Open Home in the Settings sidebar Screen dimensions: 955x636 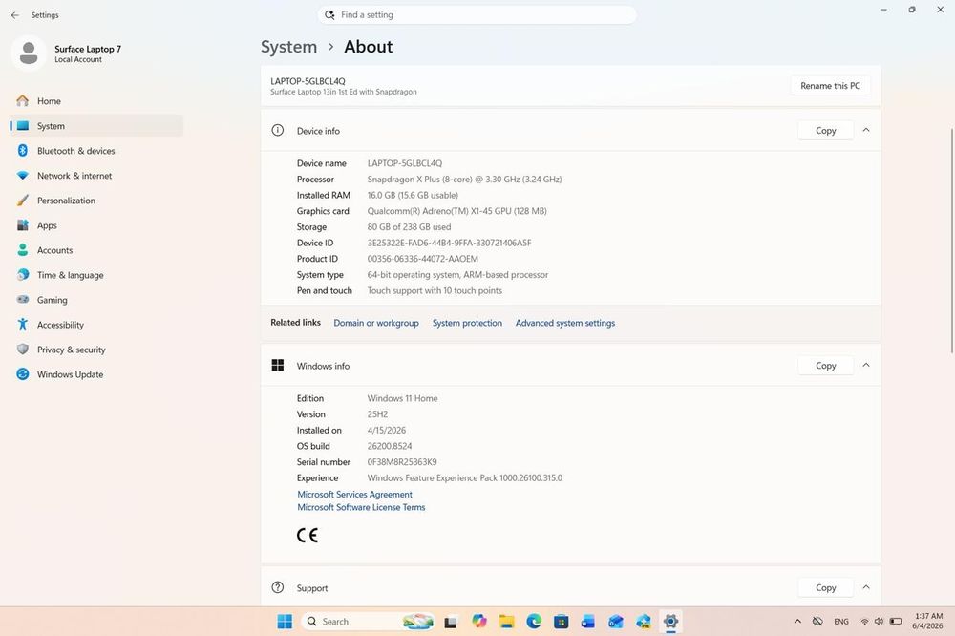pos(96,101)
